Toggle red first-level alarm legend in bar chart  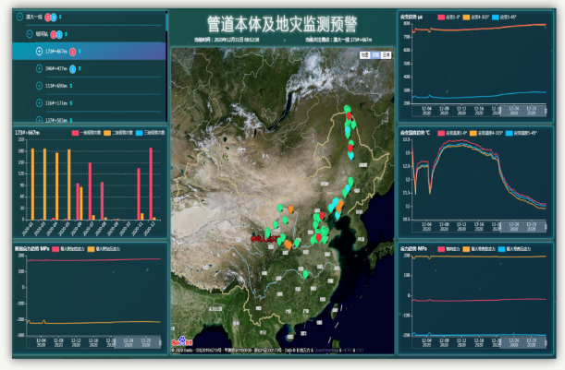click(87, 133)
